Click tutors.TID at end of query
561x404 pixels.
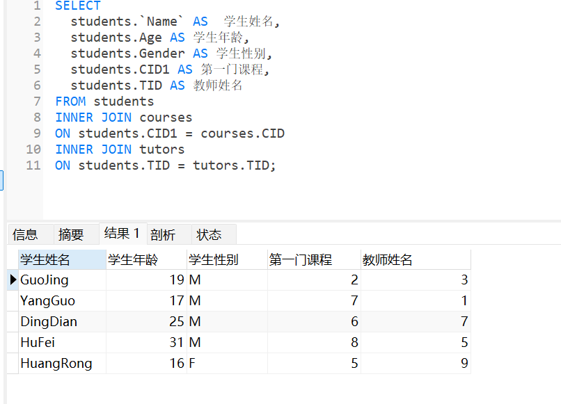click(231, 165)
